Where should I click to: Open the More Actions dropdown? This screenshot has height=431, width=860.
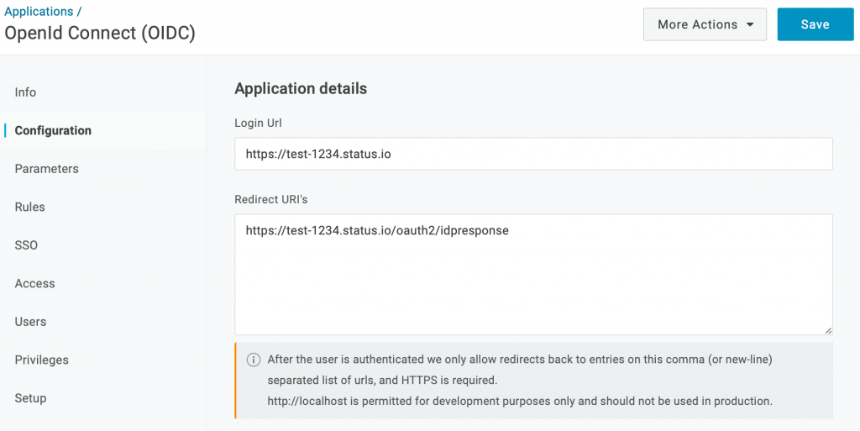[x=705, y=24]
